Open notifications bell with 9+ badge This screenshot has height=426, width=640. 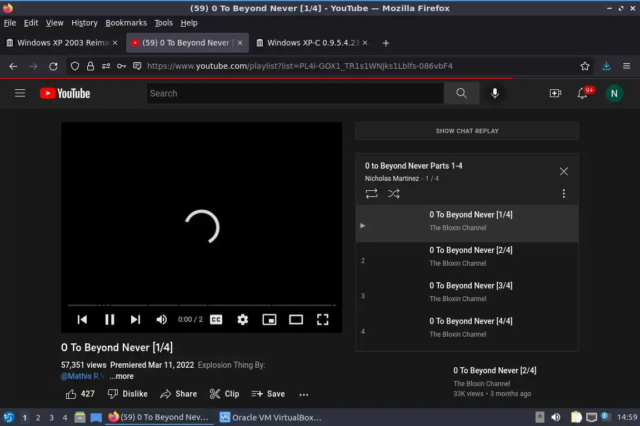[582, 93]
